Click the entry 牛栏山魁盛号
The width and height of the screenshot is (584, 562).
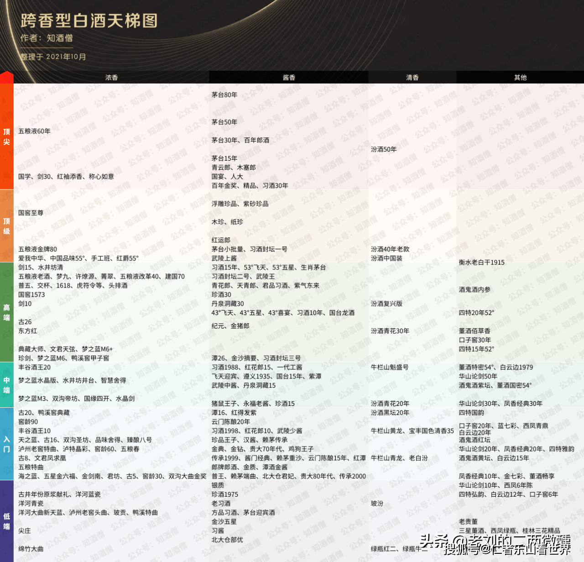390,367
